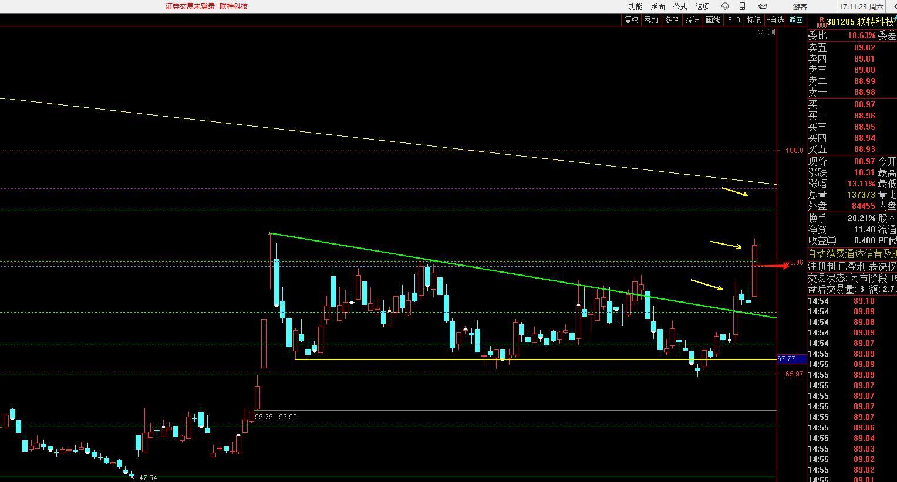
Task: Open the mail envelope icon
Action: pos(763,6)
